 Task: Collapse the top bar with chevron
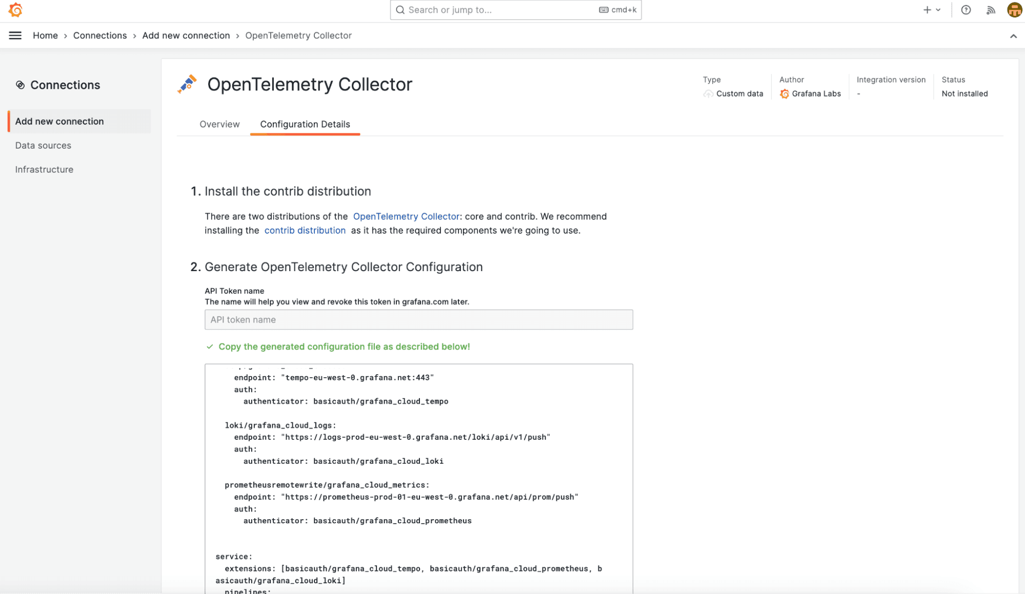(1013, 36)
